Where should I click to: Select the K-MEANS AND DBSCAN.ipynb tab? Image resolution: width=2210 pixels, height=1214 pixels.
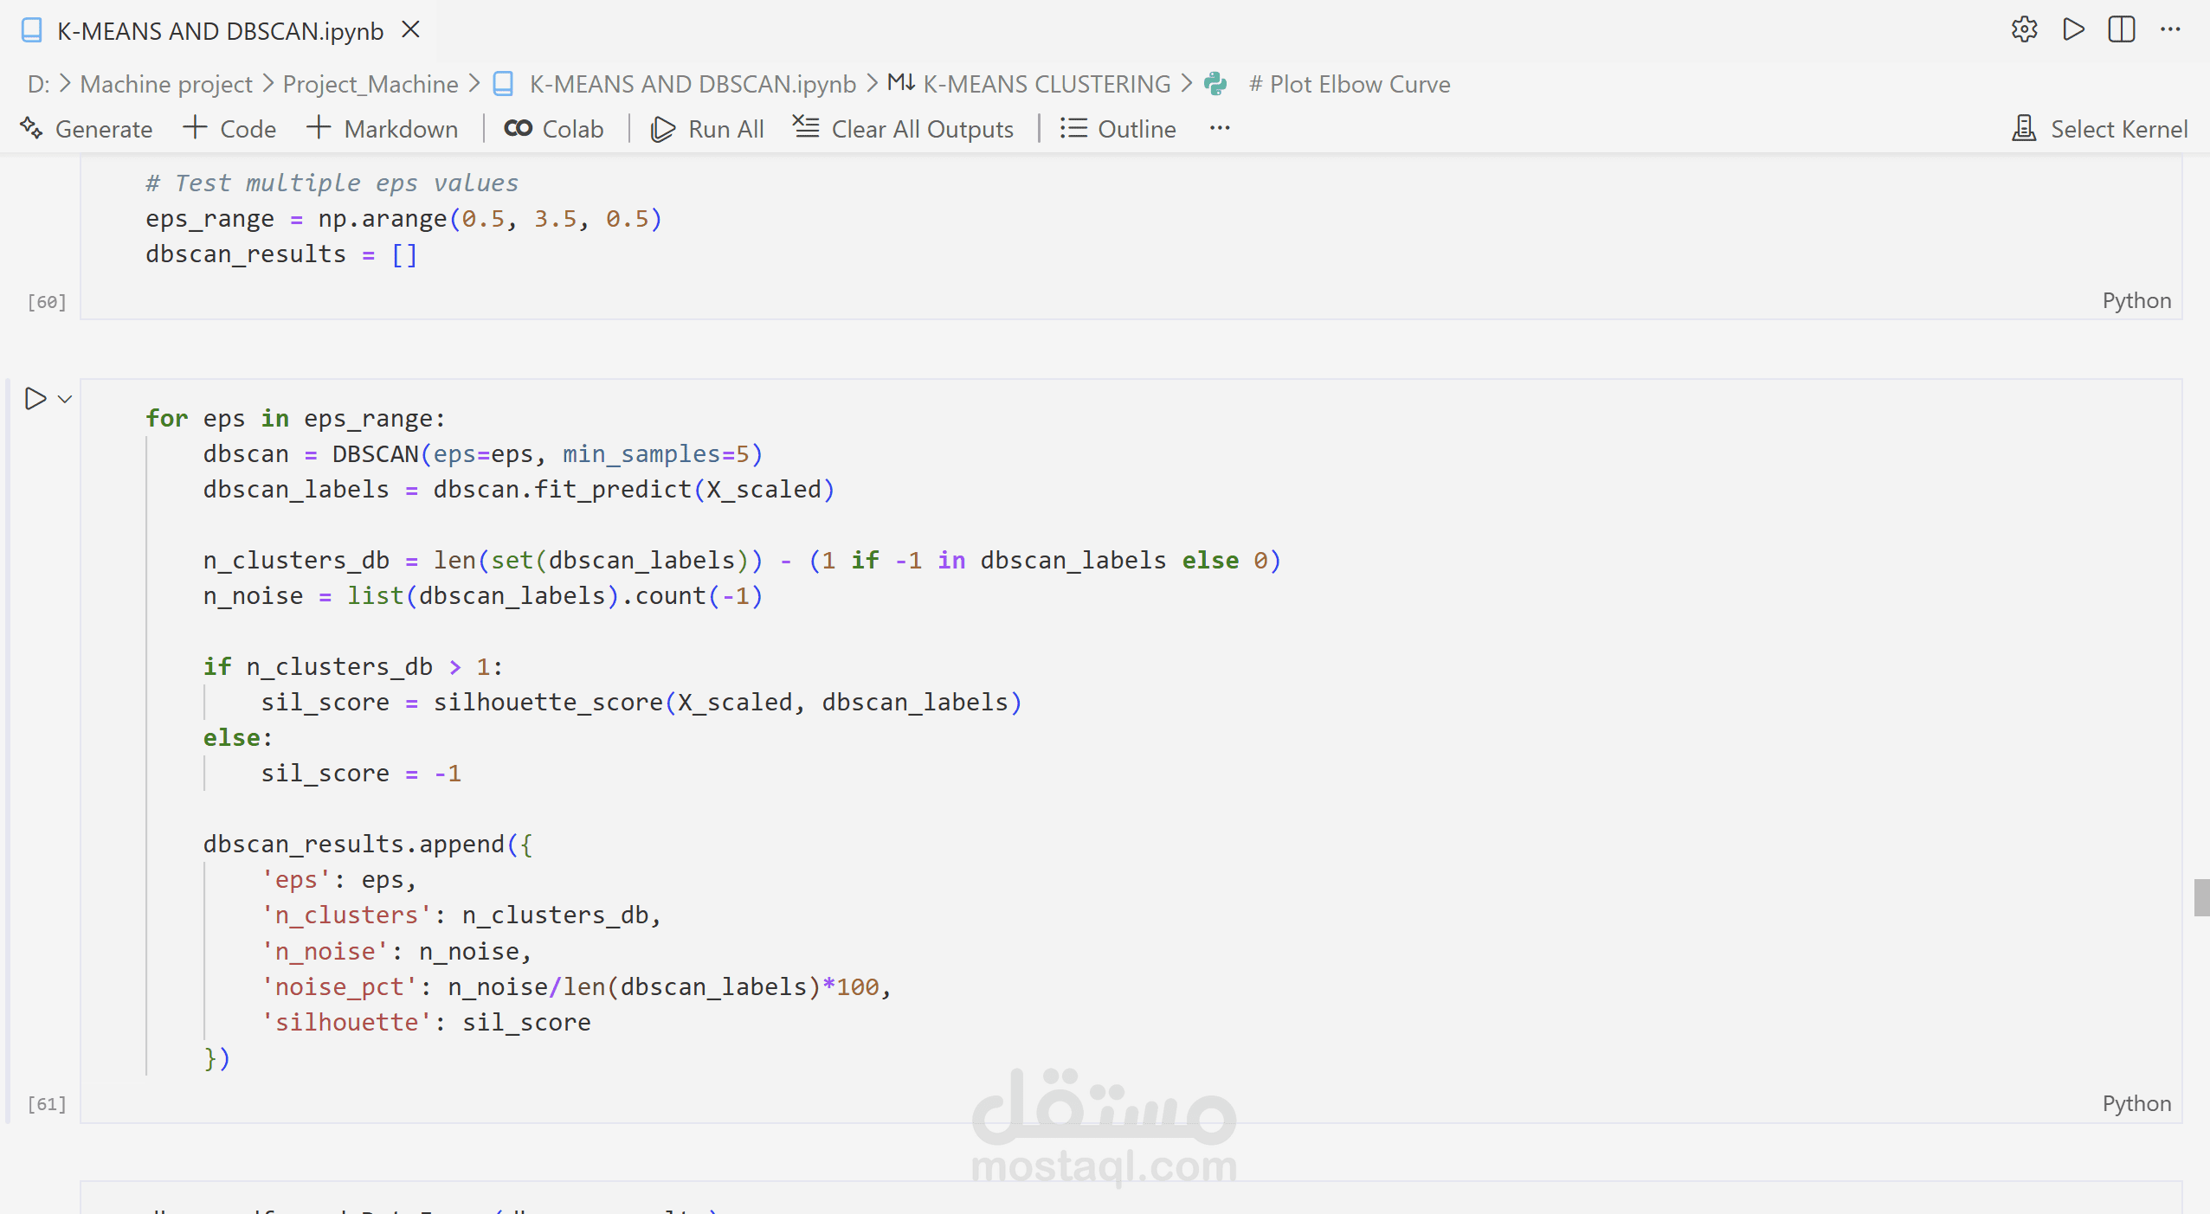tap(220, 31)
